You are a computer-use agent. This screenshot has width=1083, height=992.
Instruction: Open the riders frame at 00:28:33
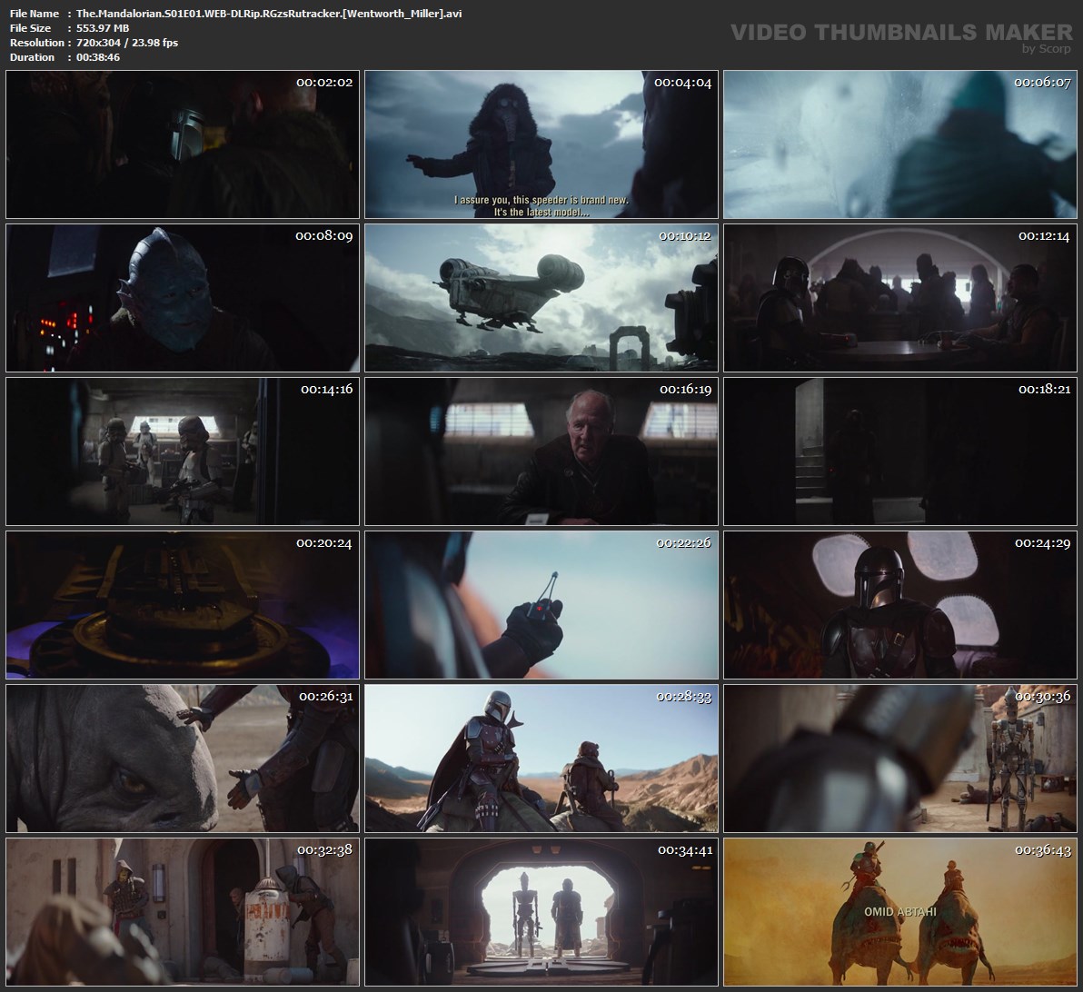click(x=541, y=759)
